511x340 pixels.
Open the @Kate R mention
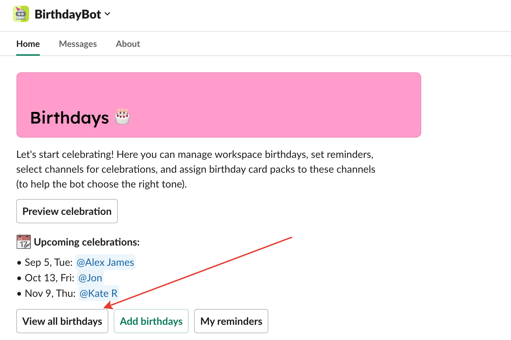pyautogui.click(x=99, y=293)
